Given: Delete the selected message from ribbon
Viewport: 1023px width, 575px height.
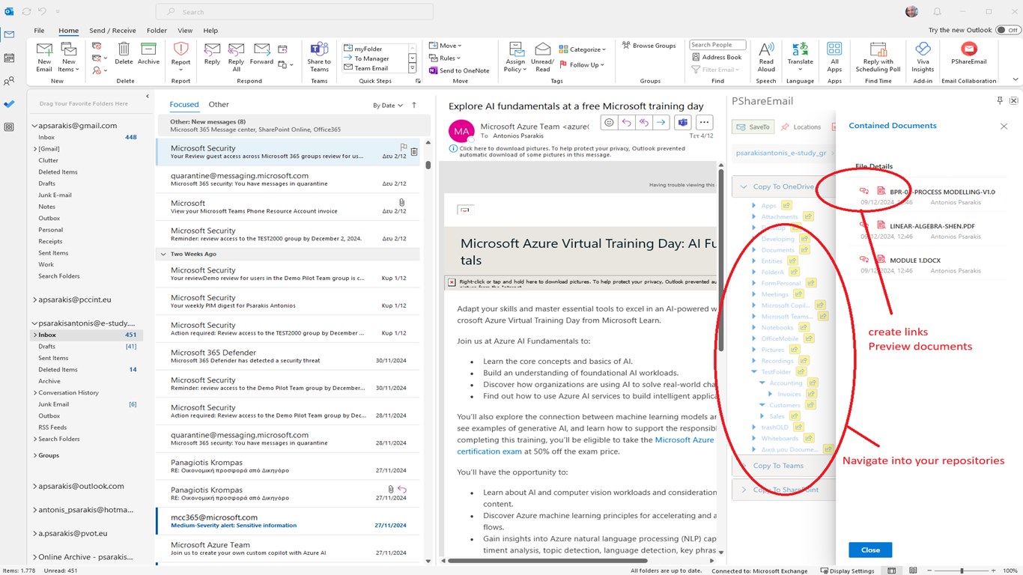Looking at the screenshot, I should [124, 53].
